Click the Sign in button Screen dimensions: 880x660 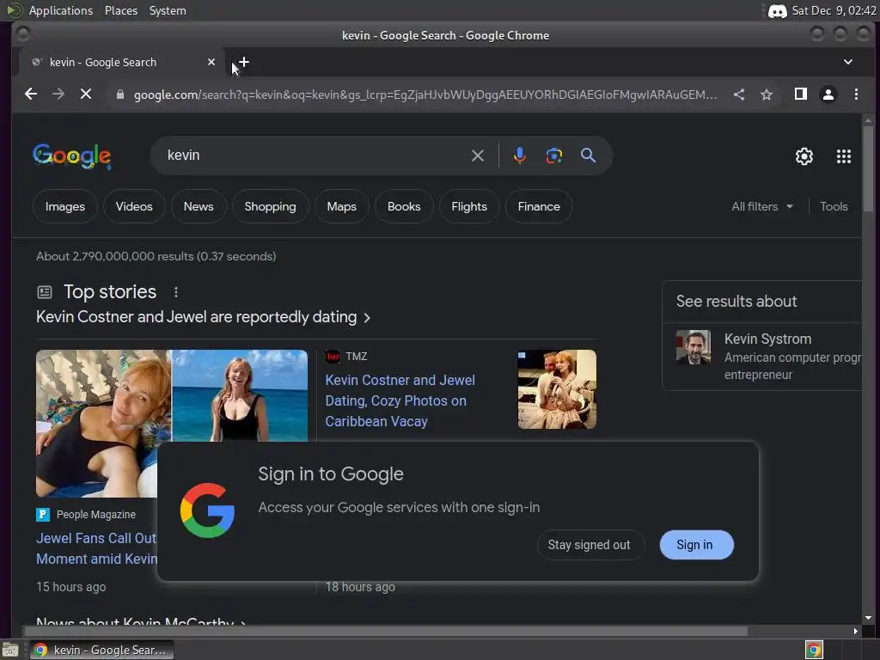(696, 545)
